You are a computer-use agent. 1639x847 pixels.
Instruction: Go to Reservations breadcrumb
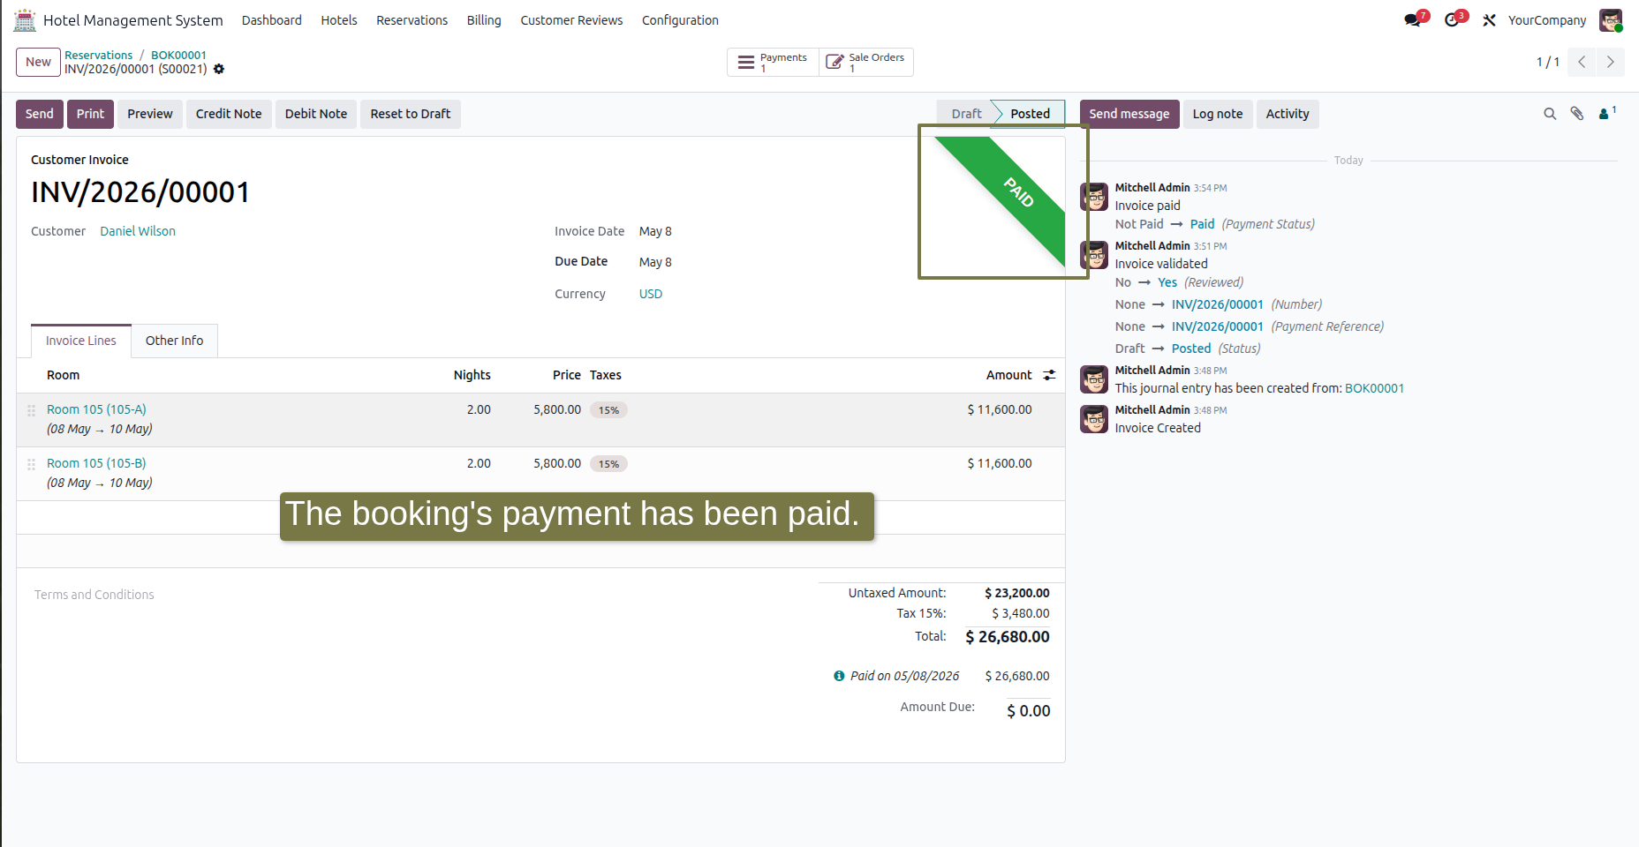(x=98, y=55)
